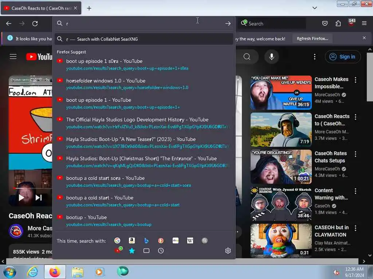This screenshot has height=279, width=373.
Task: Open a new tab with plus button
Action: (89, 8)
